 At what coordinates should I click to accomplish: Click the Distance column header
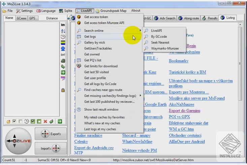point(52,18)
